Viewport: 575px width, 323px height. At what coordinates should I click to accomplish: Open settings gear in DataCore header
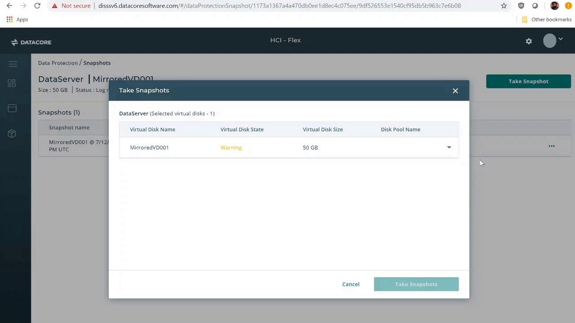click(529, 41)
